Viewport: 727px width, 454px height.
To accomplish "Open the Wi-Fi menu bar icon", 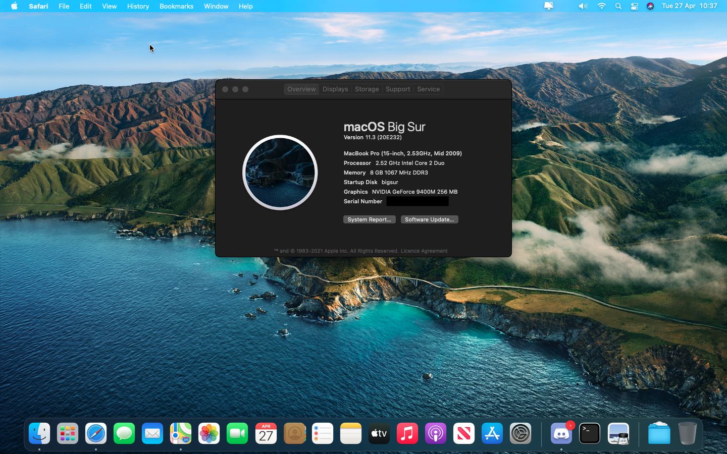I will click(601, 6).
